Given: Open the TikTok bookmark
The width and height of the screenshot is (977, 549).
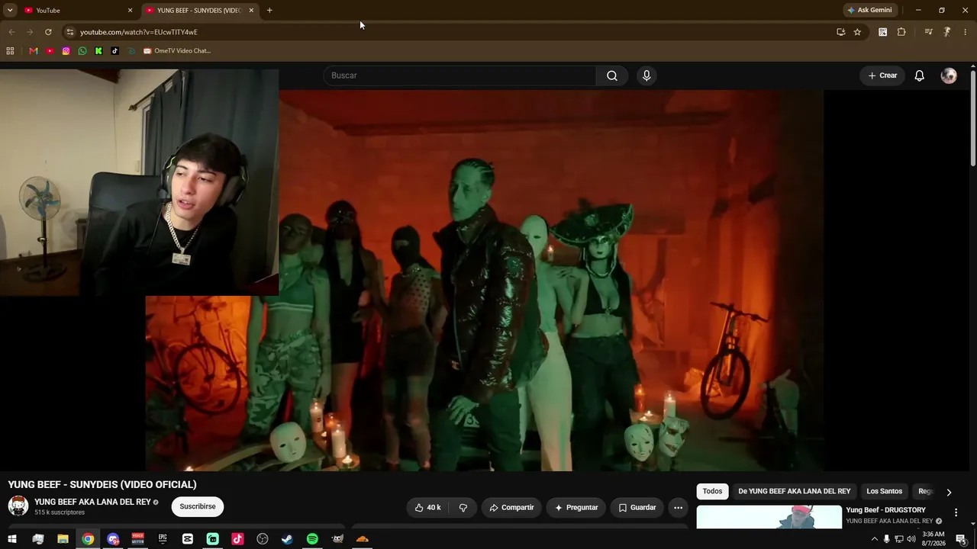Looking at the screenshot, I should point(114,51).
